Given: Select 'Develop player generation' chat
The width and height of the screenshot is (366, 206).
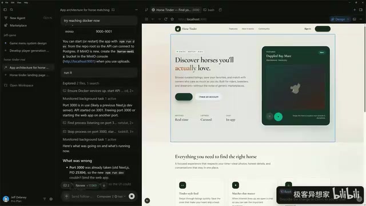Looking at the screenshot, I should pos(29,51).
